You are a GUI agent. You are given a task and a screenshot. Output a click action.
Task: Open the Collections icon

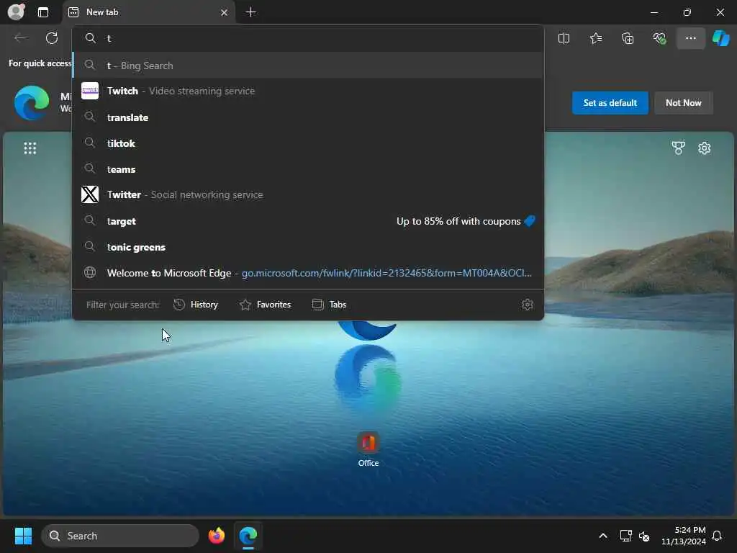(x=628, y=38)
